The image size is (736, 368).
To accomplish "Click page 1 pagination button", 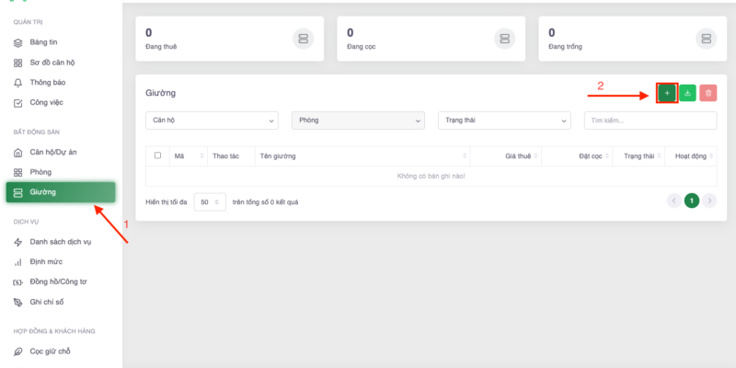I will (691, 201).
